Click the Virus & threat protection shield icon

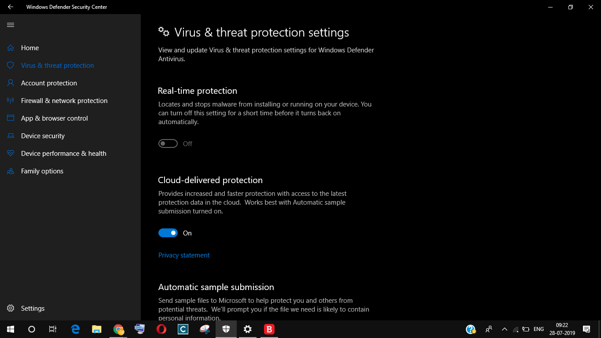11,65
